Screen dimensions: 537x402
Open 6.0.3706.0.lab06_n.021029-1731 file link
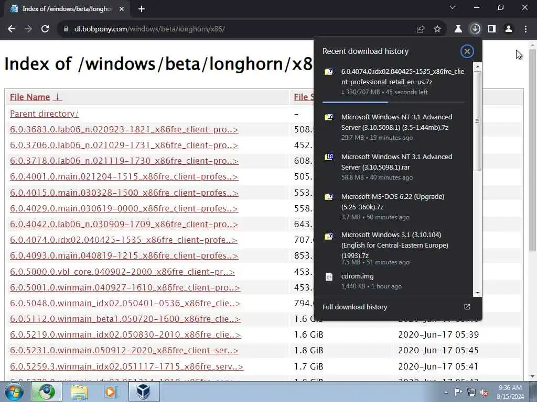[x=124, y=146]
